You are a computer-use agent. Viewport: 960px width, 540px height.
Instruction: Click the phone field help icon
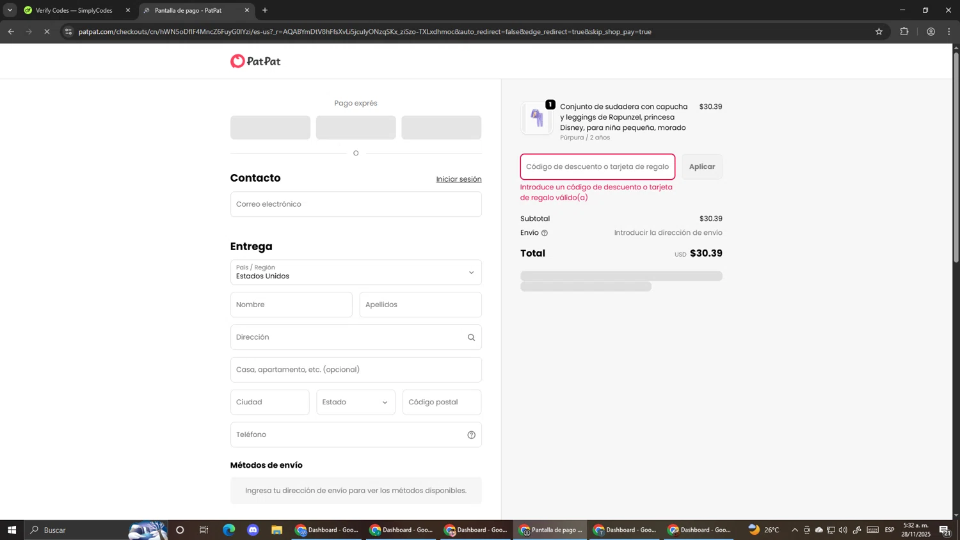pyautogui.click(x=471, y=435)
